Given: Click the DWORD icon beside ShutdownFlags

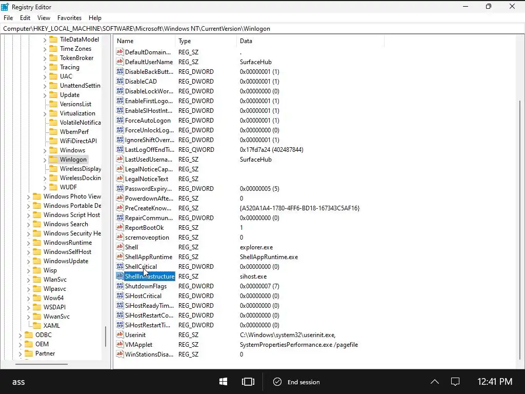Looking at the screenshot, I should tap(120, 286).
